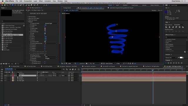The width and height of the screenshot is (188, 106).
Task: Hide the Camera layer with eye toggle
Action: click(5, 77)
